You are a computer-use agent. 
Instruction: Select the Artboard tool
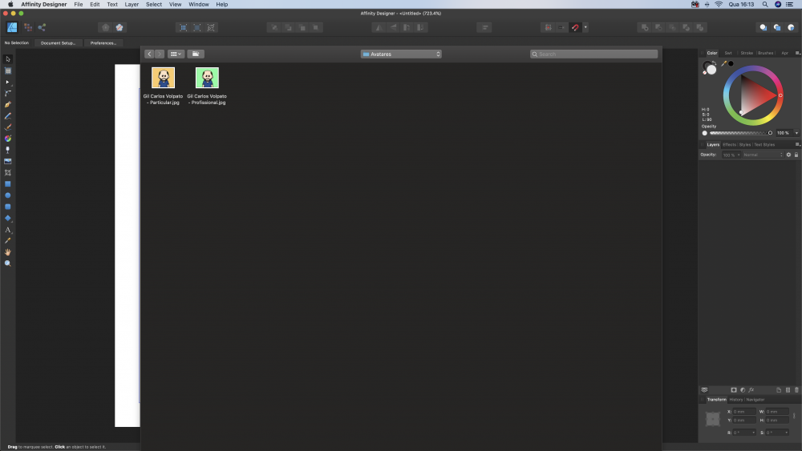8,70
